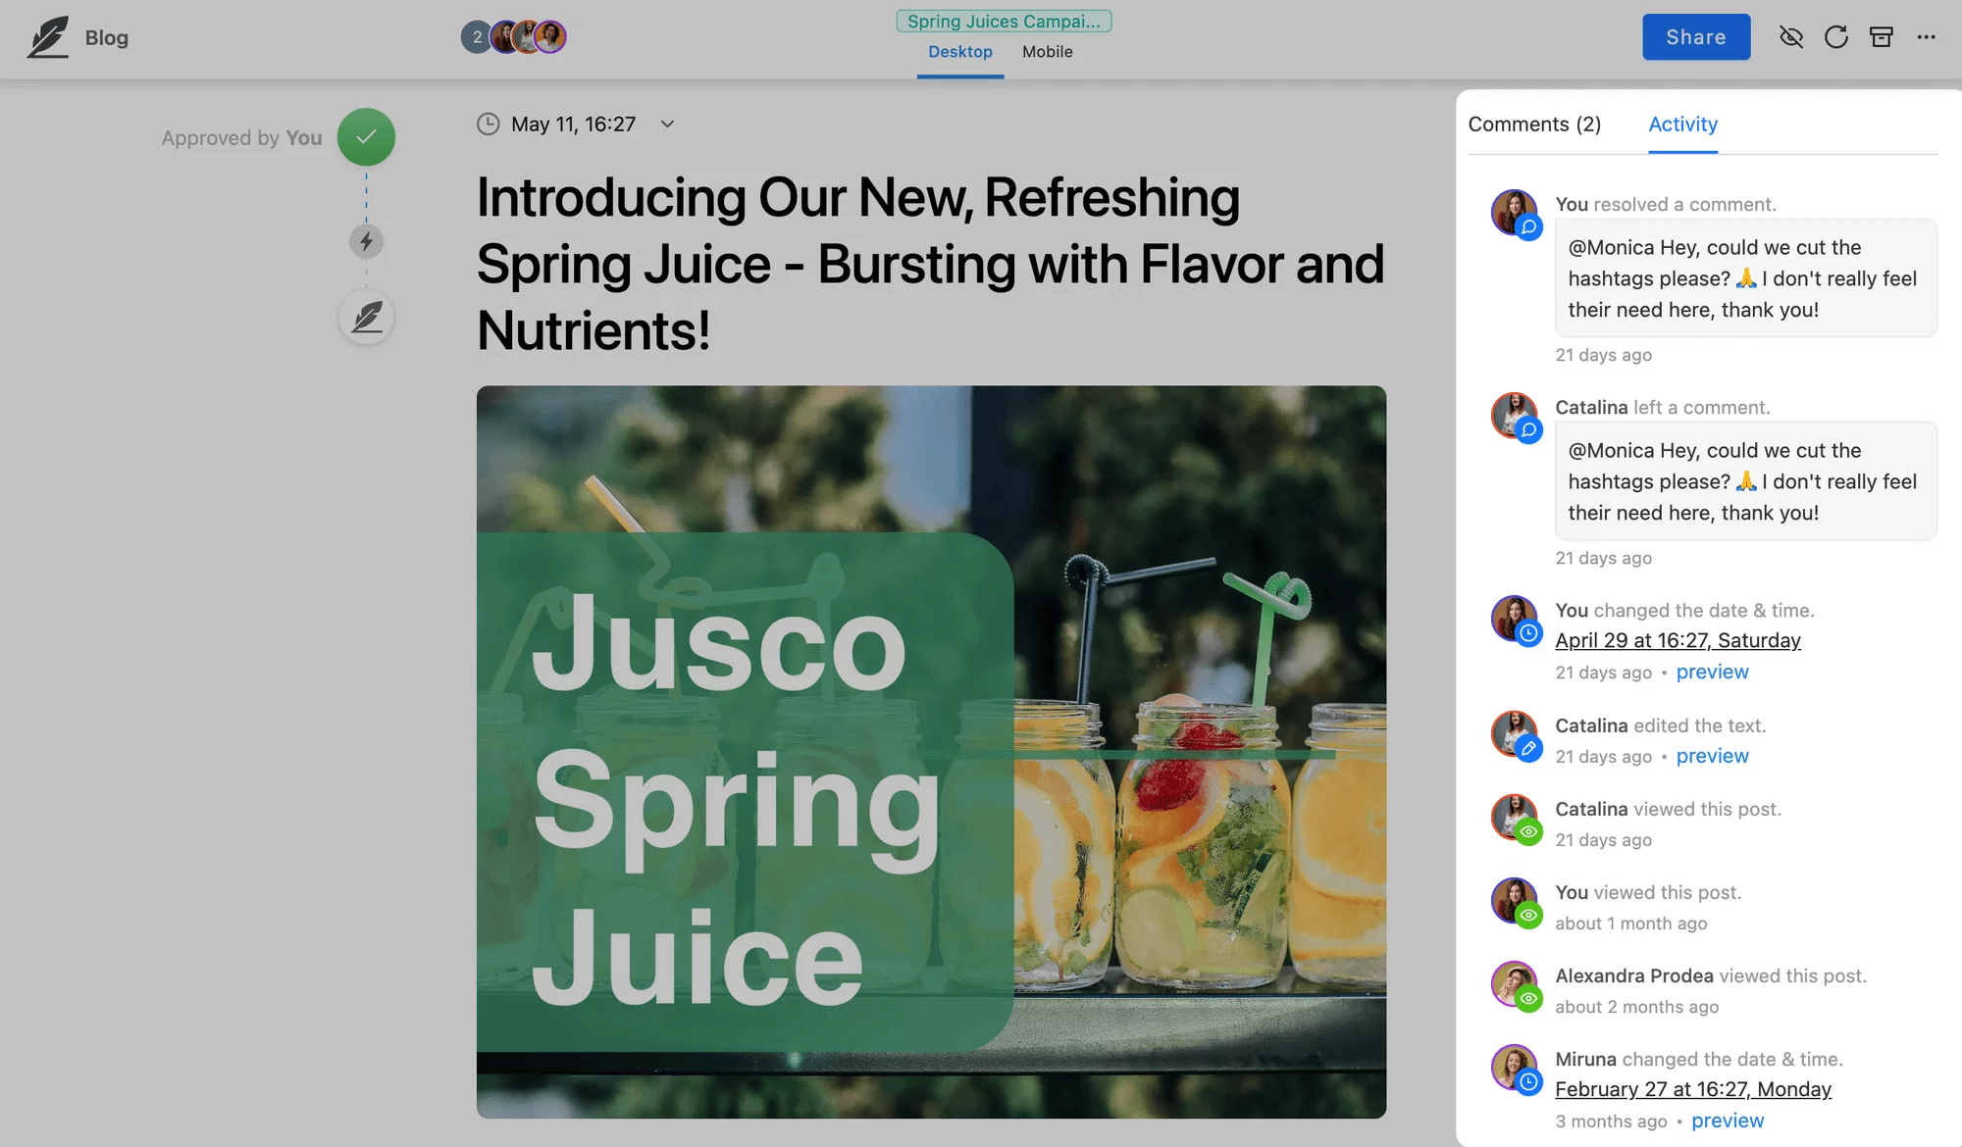This screenshot has height=1147, width=1962.
Task: Toggle Desktop view mode
Action: tap(960, 51)
